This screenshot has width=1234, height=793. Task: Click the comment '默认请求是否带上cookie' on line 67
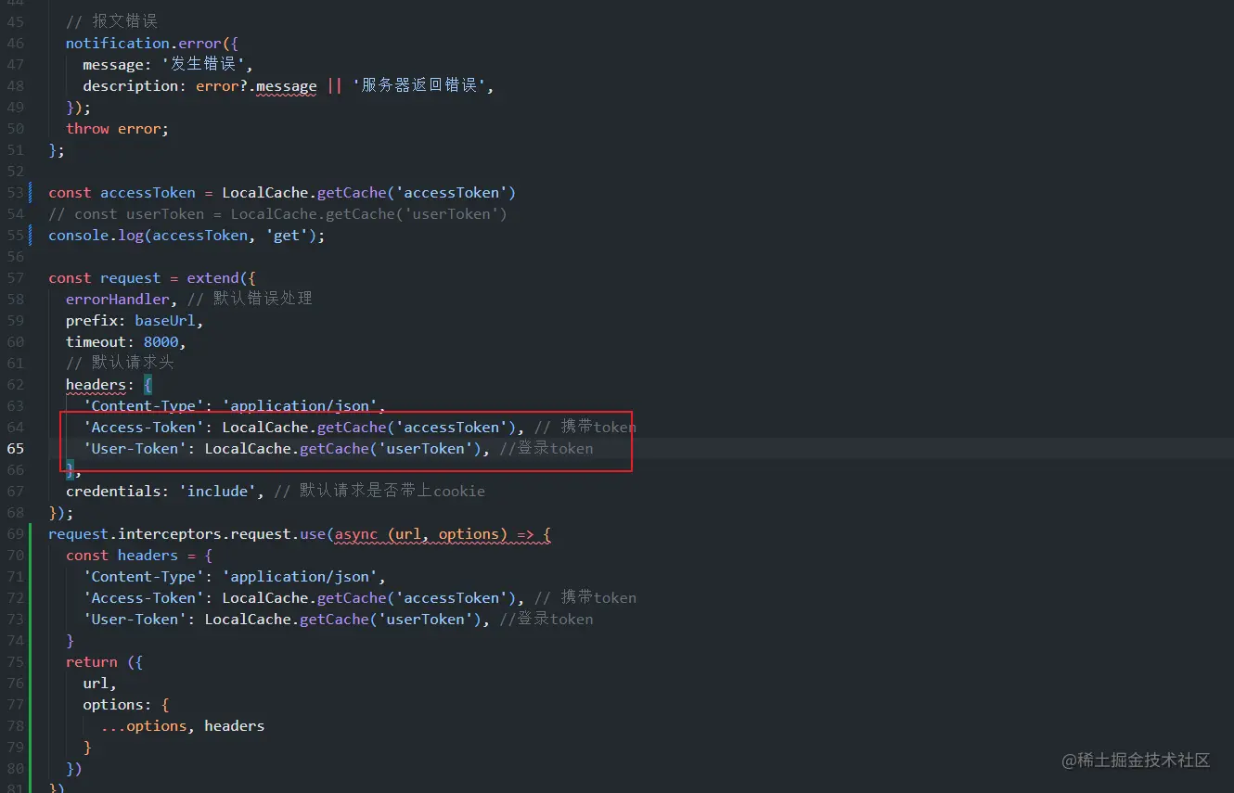(x=392, y=491)
